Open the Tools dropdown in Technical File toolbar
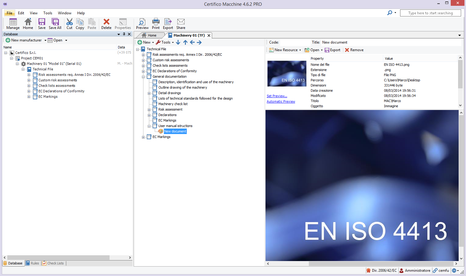Image resolution: width=466 pixels, height=276 pixels. 173,42
